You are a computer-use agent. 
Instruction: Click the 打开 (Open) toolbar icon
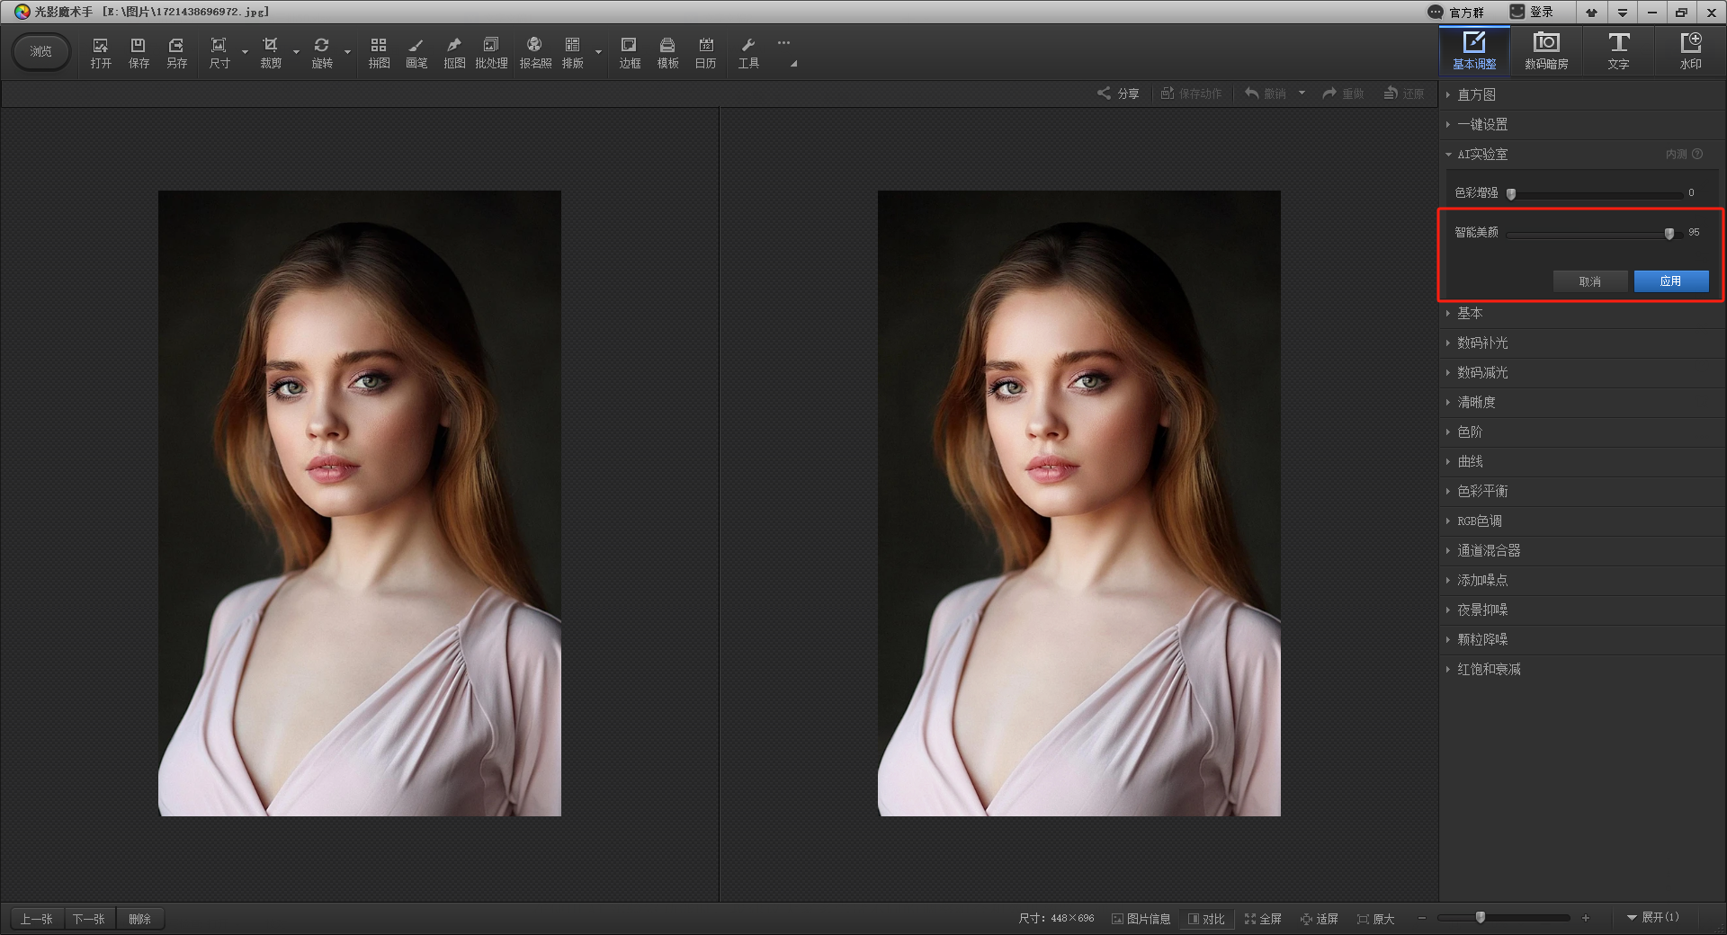101,52
